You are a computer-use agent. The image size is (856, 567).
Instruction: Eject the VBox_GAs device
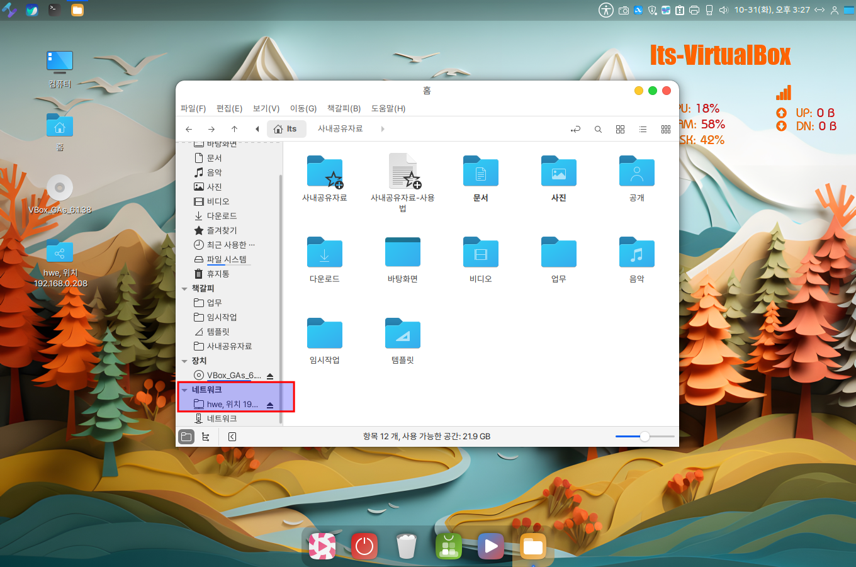tap(270, 376)
